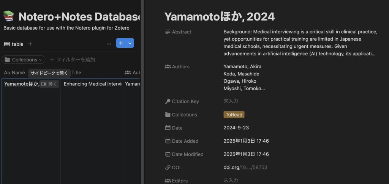
Task: Click the Date Added calendar icon
Action: 168,141
